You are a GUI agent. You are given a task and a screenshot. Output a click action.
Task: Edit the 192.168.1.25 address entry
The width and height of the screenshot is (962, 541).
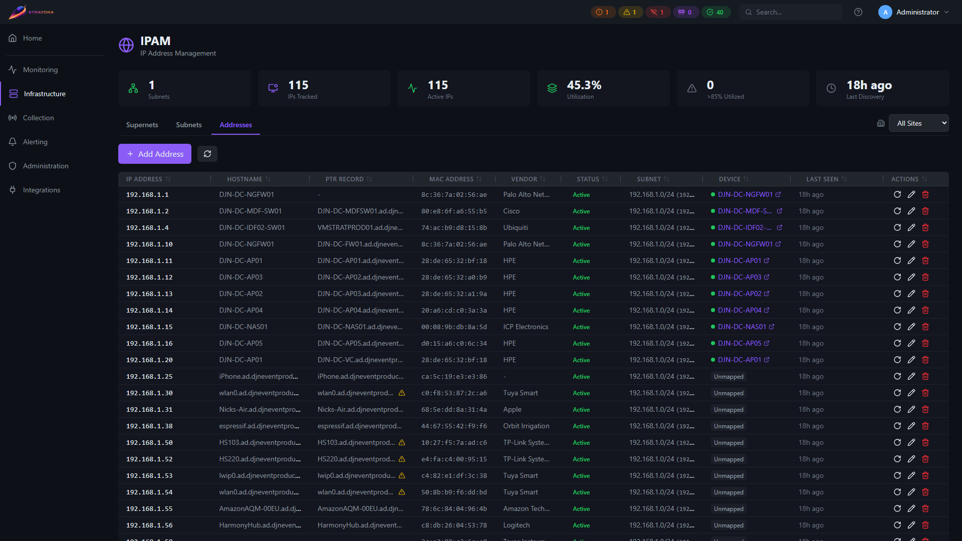click(911, 376)
